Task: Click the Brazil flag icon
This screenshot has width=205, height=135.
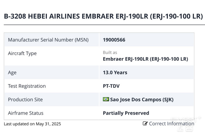Action: [106, 99]
